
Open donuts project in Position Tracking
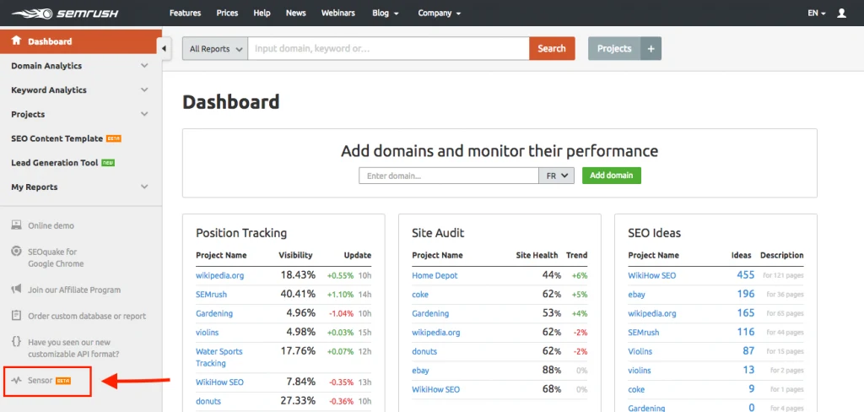208,401
